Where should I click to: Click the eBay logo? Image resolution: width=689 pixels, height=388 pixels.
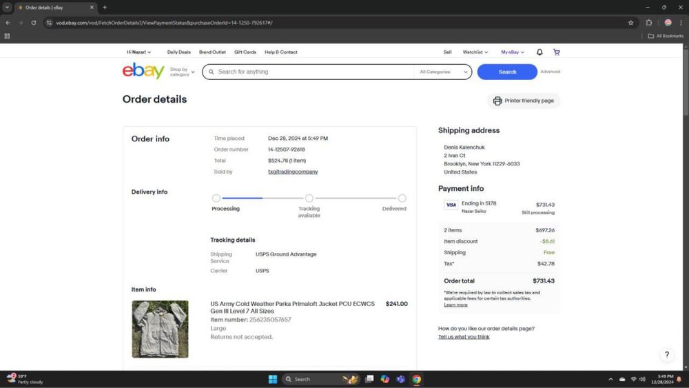pyautogui.click(x=143, y=71)
